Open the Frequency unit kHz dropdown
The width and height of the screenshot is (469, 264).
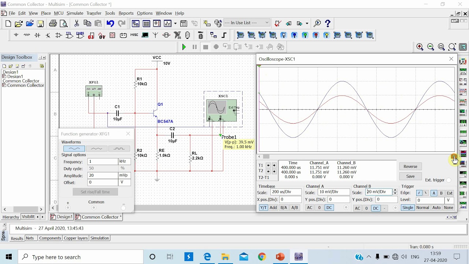(124, 162)
